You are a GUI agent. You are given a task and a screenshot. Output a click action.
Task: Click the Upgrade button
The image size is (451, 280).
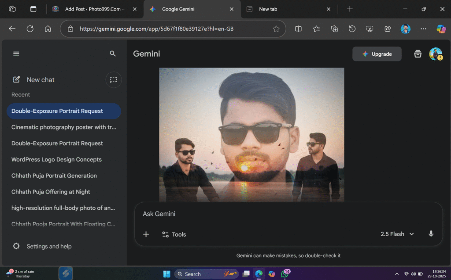tap(377, 54)
